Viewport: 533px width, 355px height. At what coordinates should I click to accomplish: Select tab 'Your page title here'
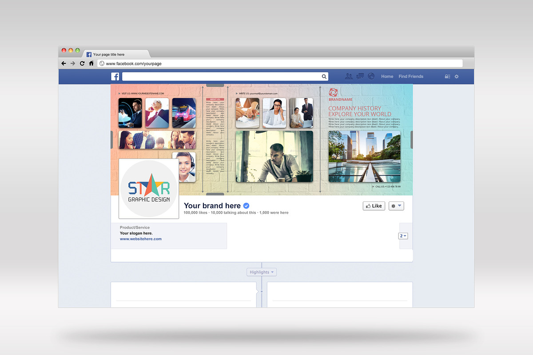coord(115,54)
